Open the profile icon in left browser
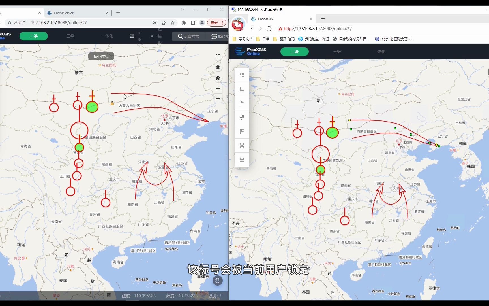This screenshot has width=489, height=306. tap(202, 23)
